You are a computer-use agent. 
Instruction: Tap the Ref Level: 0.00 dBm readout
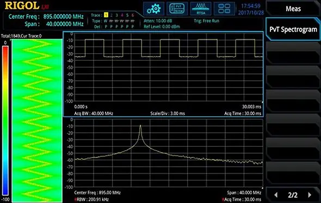click(162, 27)
